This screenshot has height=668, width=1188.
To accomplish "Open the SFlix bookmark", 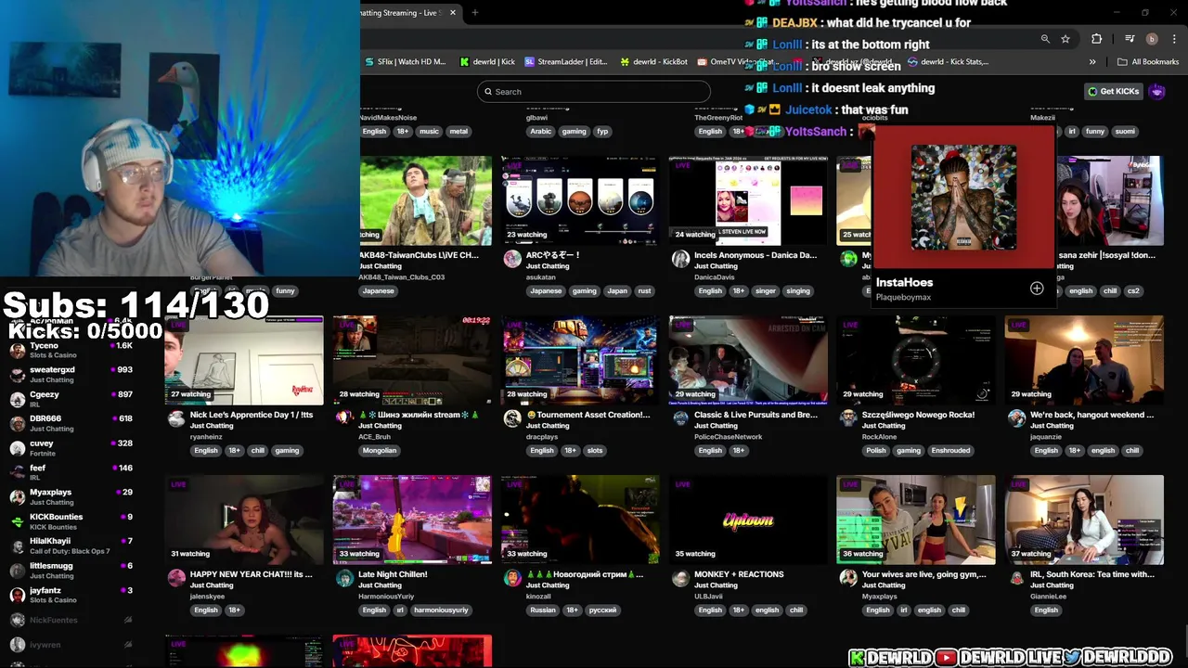I will pos(405,62).
